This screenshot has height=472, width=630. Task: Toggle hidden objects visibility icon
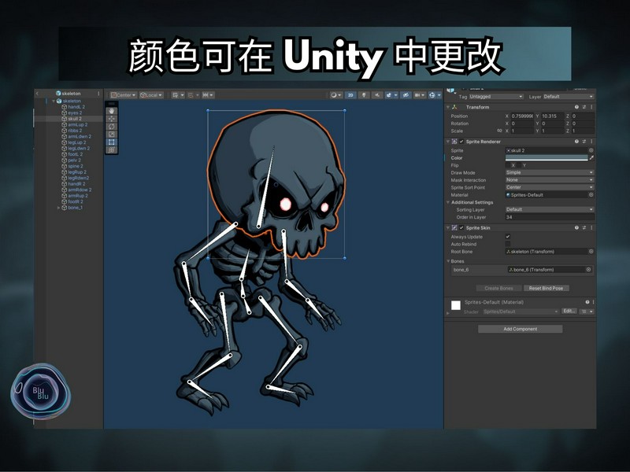(x=406, y=95)
